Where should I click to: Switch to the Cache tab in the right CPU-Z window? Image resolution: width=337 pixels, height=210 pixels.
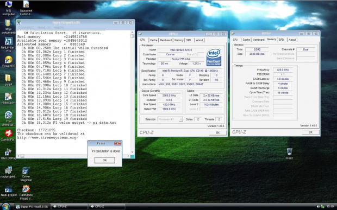click(246, 40)
